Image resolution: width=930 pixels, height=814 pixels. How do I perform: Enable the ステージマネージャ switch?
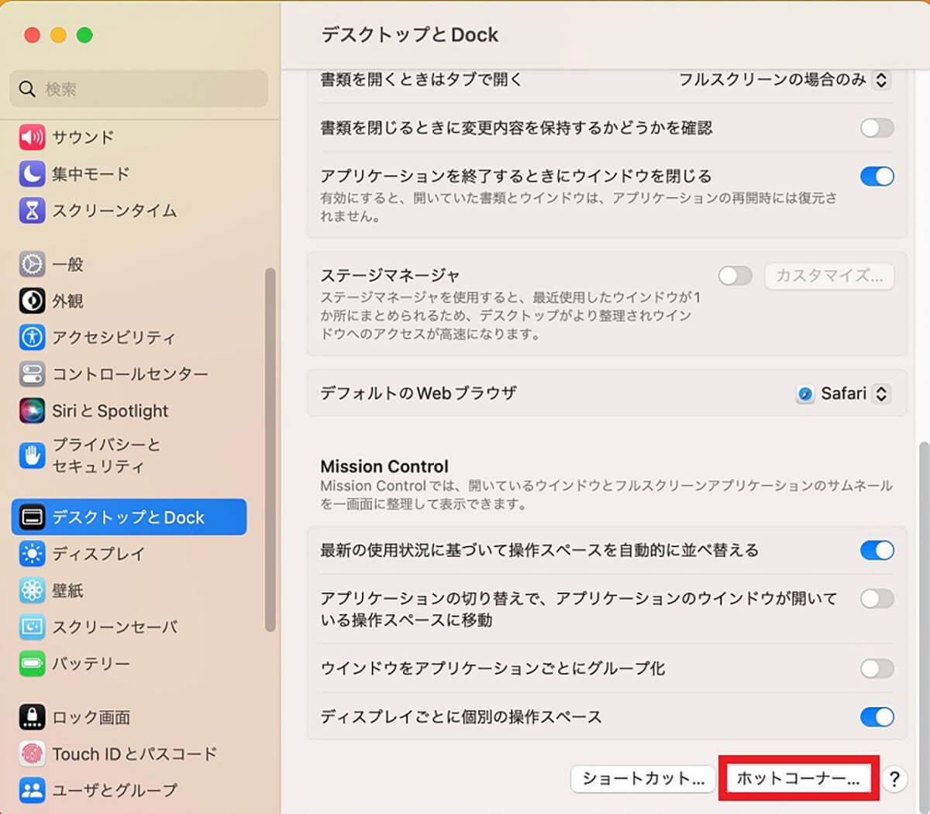735,276
